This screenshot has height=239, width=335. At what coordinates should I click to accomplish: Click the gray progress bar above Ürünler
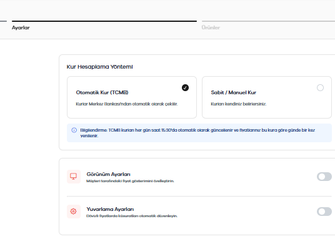(268, 21)
